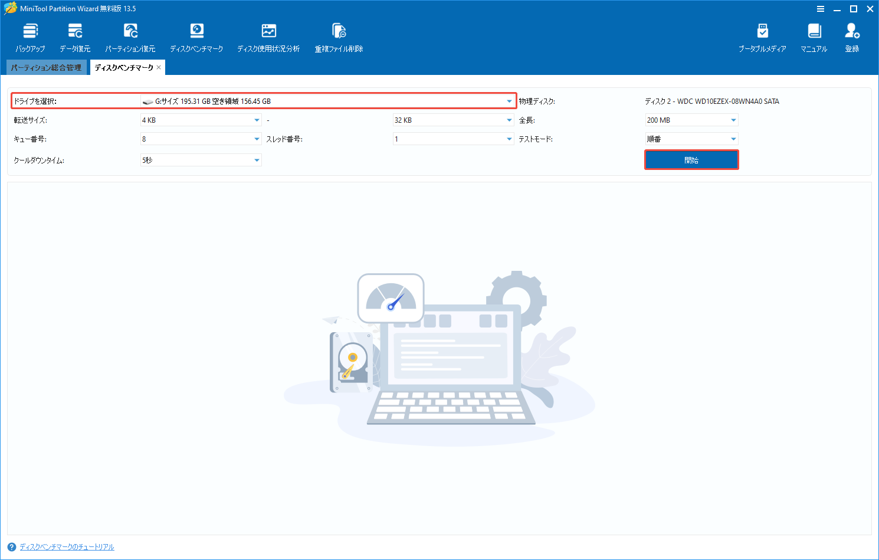Open the キュー番号 dropdown

point(256,139)
